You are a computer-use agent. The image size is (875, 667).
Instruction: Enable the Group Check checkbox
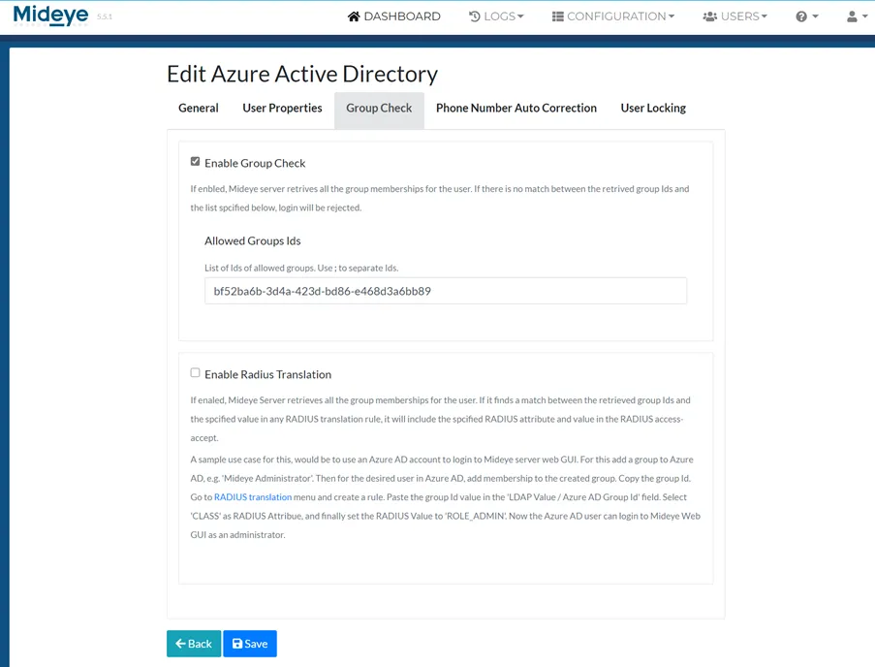(195, 162)
